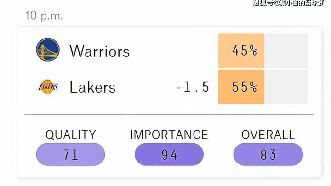Click the Quality rating pill showing 71
331x186 pixels.
70,154
